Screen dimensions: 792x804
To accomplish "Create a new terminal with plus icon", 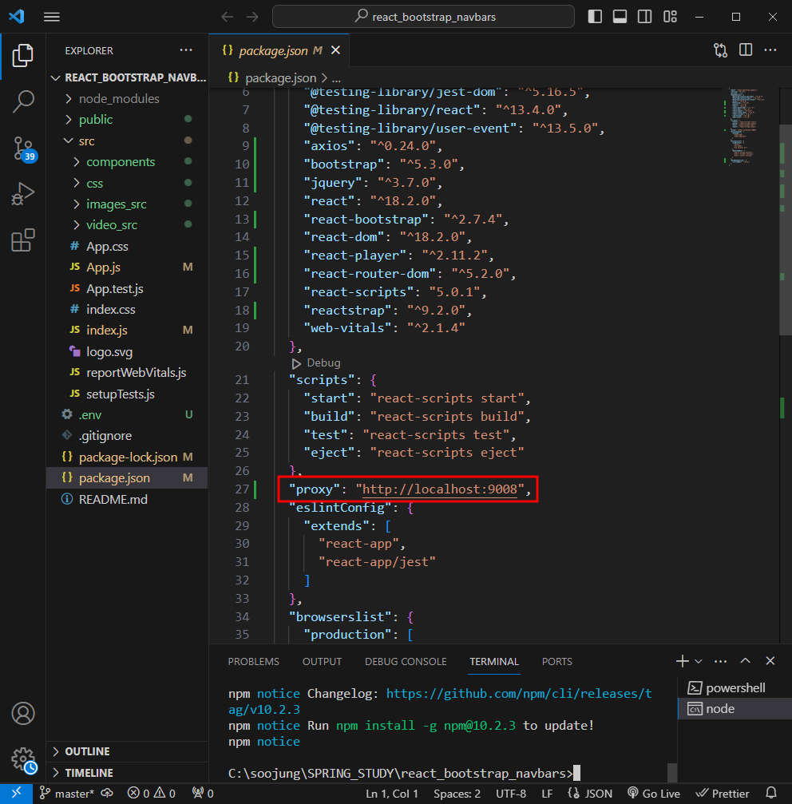I will (683, 661).
